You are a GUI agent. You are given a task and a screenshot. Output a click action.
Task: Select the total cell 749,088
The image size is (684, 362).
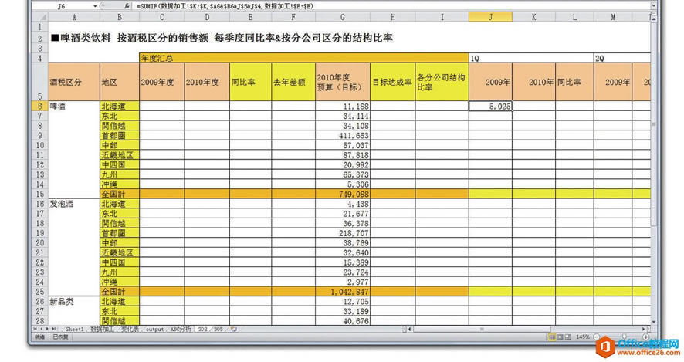coord(343,194)
